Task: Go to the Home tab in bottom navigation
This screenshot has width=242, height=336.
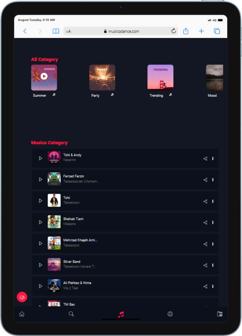Action: pyautogui.click(x=22, y=314)
